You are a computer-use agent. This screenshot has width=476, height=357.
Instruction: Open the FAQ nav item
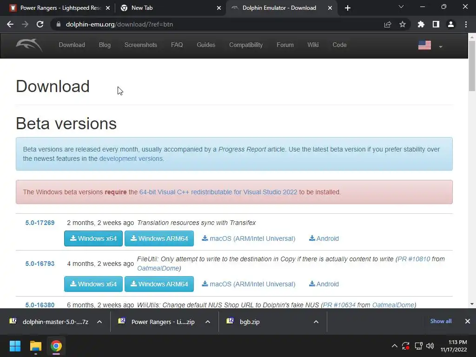tap(177, 45)
